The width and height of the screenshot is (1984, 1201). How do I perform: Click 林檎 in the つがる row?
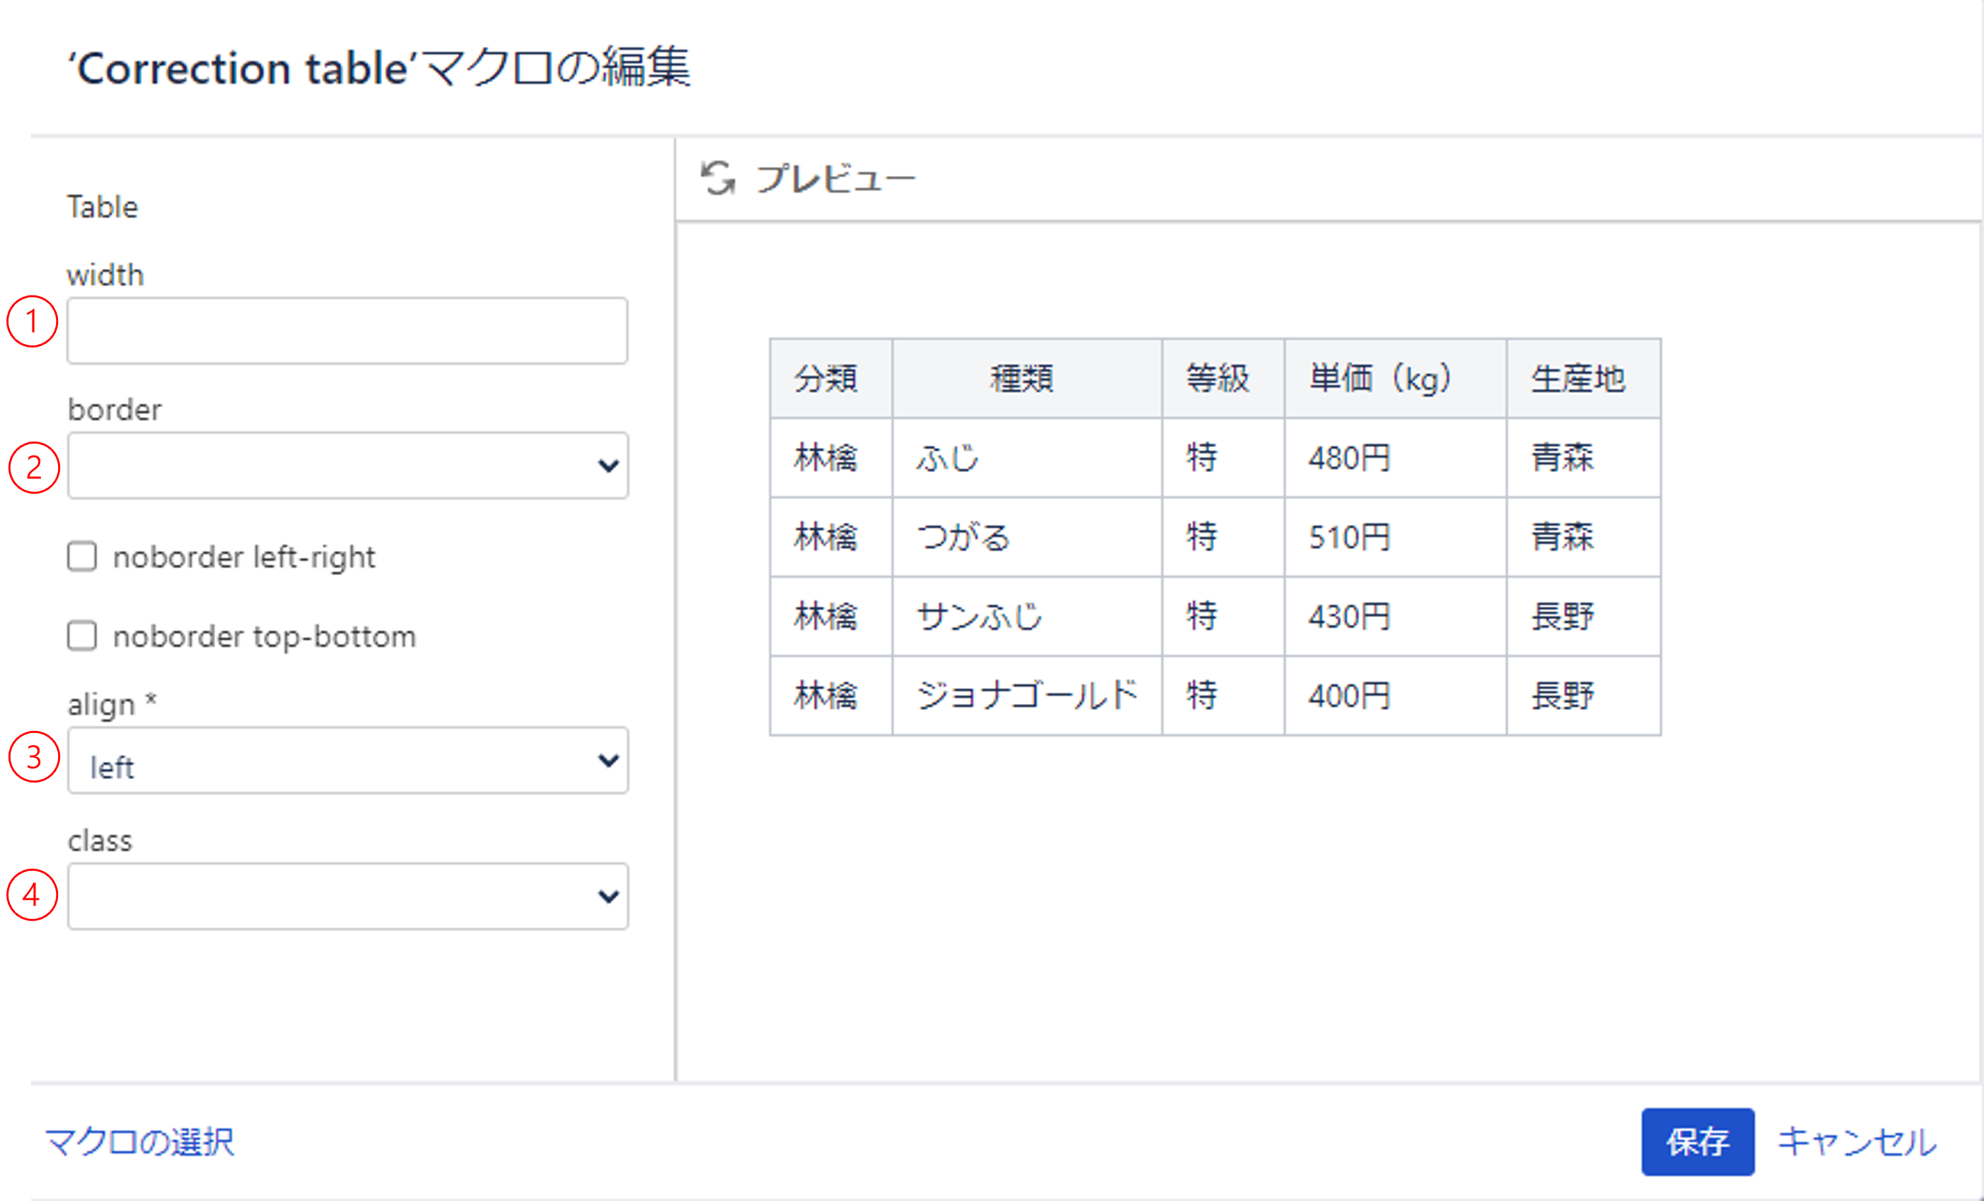tap(831, 537)
